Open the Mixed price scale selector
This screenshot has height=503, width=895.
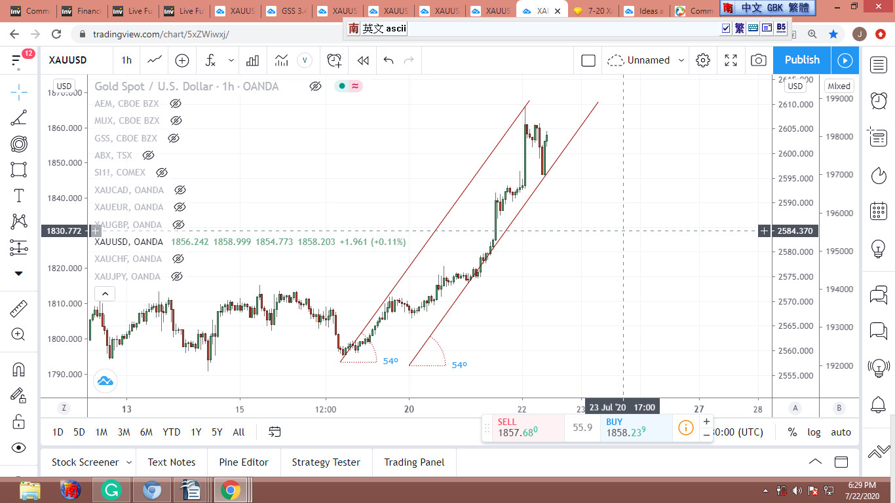[839, 86]
